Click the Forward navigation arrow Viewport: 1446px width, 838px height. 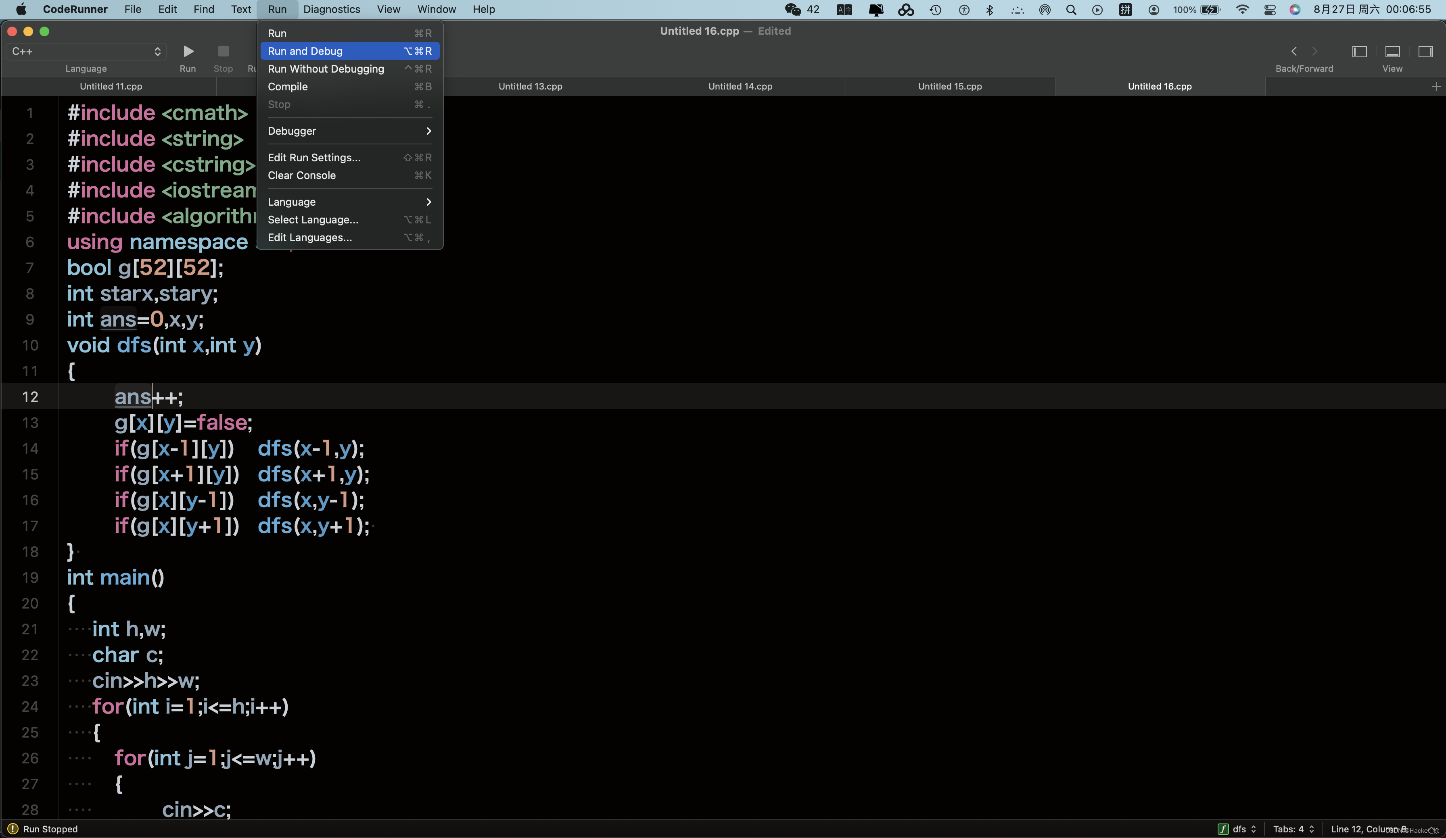[x=1315, y=52]
